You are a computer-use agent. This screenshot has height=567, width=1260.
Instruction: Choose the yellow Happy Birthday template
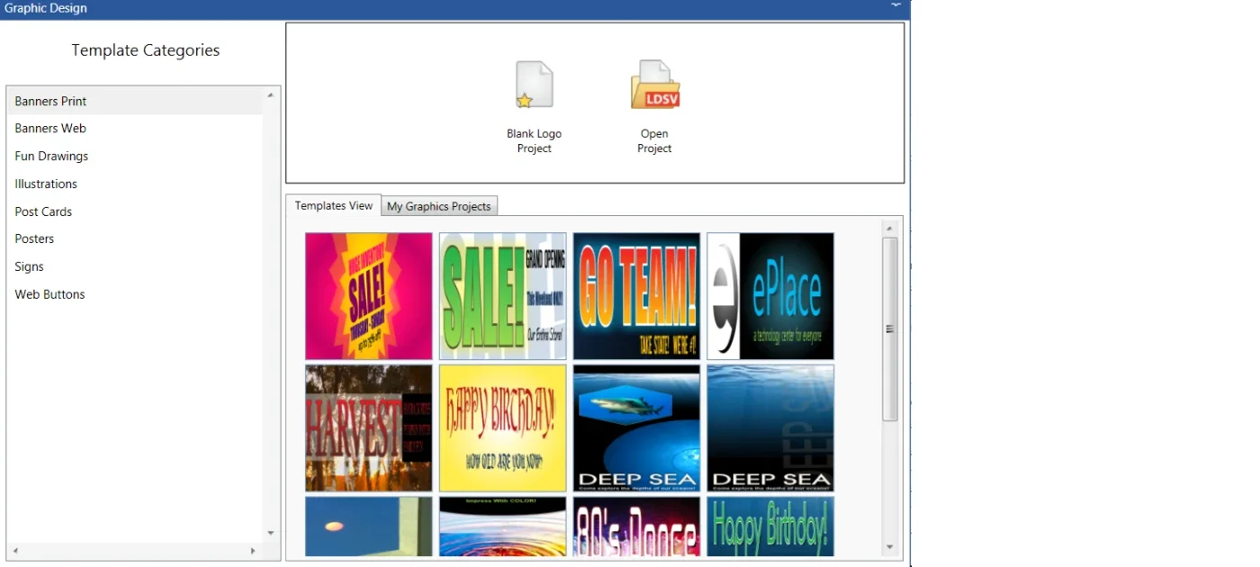click(503, 427)
